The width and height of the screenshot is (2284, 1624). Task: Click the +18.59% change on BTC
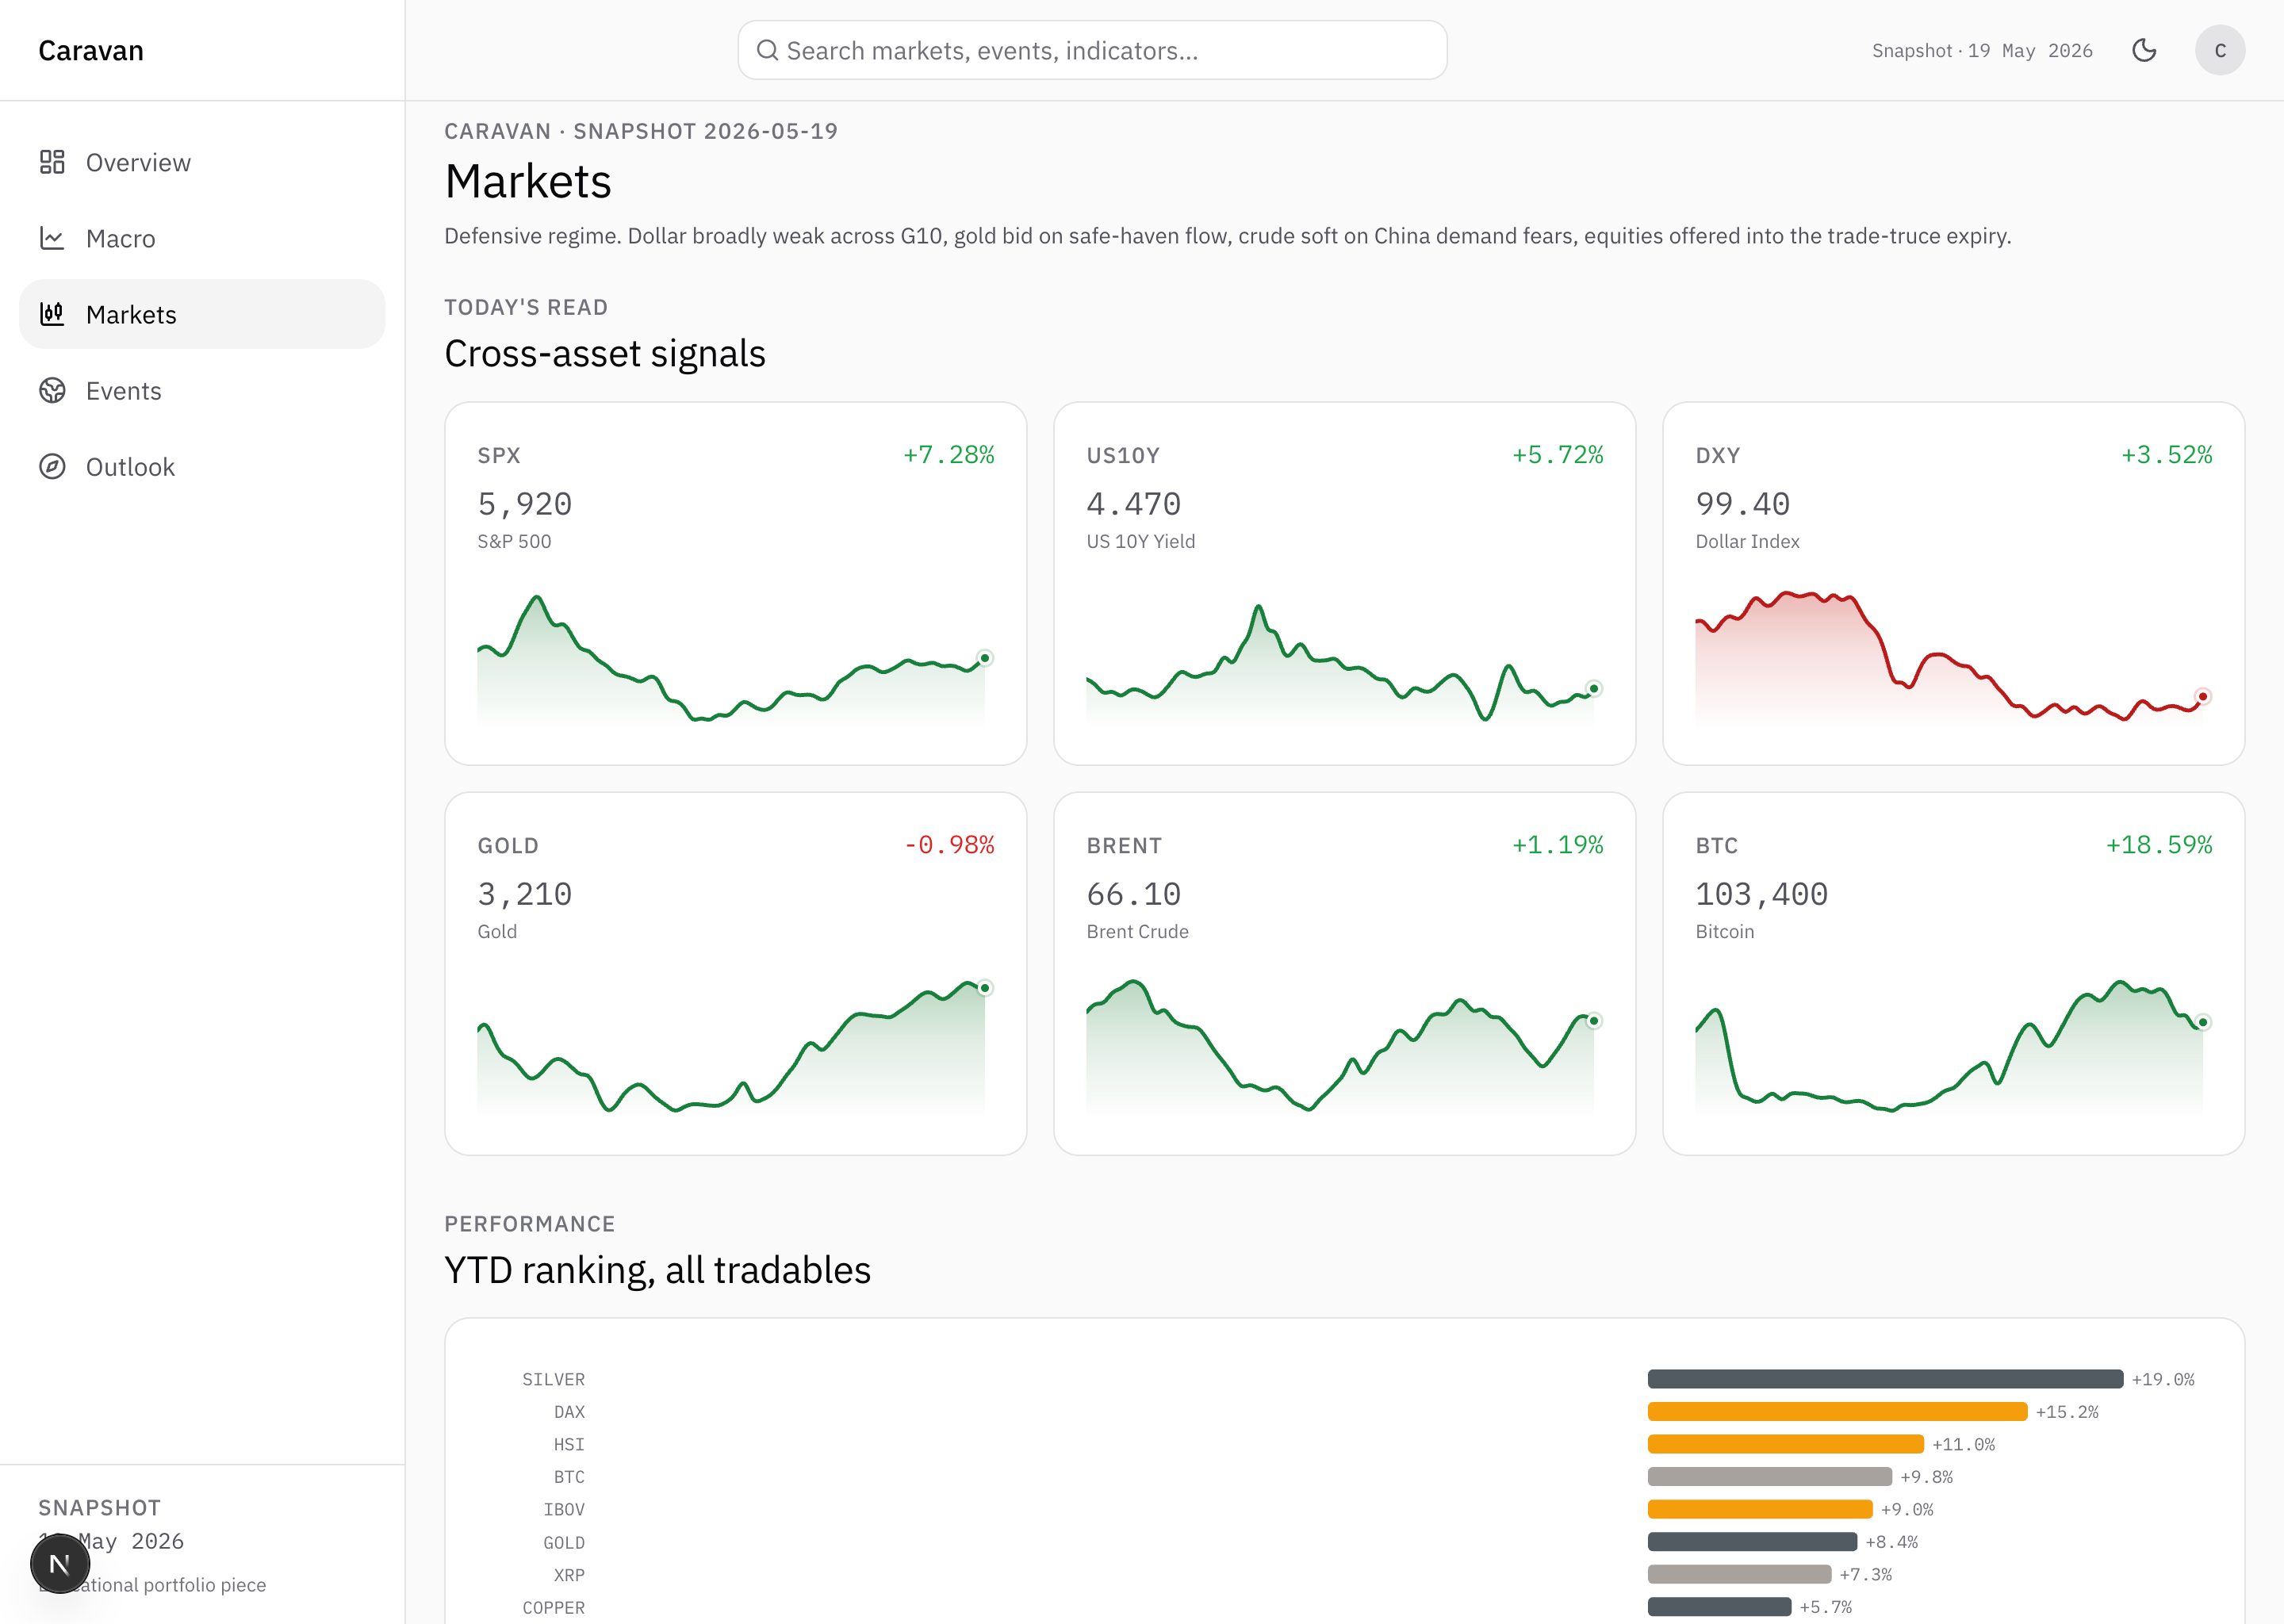(x=2158, y=844)
